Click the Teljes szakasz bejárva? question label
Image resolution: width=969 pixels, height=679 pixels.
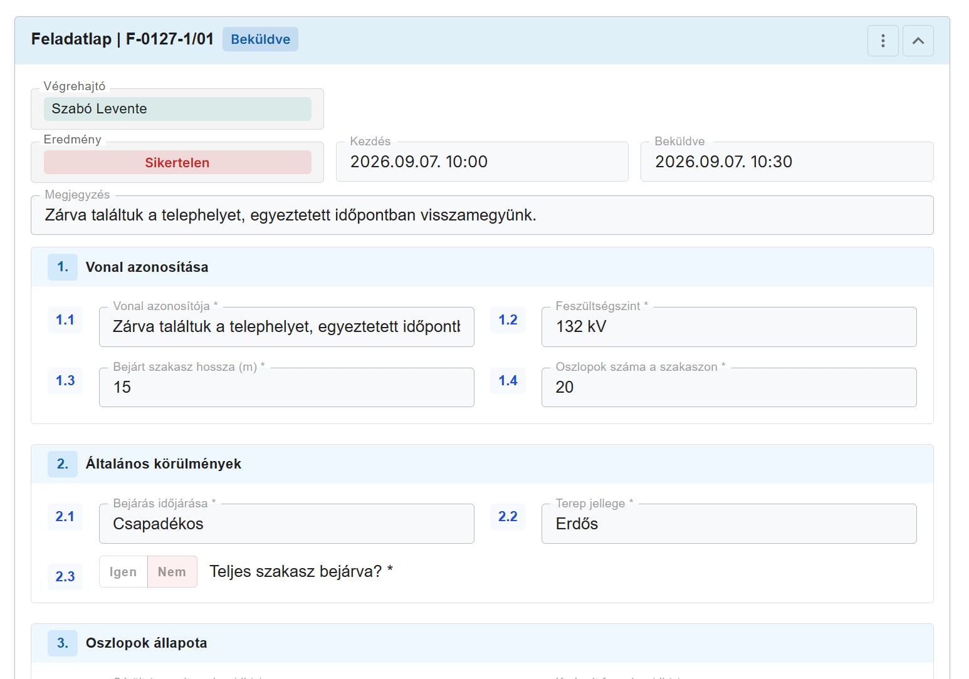pos(301,571)
